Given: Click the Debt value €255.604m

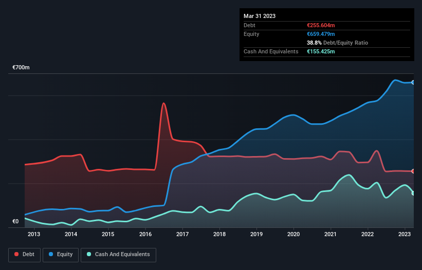Looking at the screenshot, I should click(321, 25).
